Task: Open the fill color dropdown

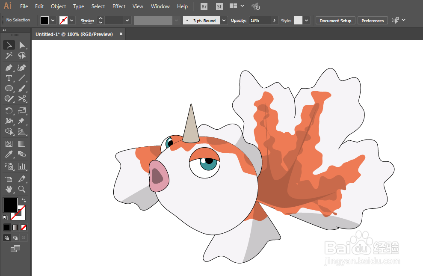Action: [53, 21]
